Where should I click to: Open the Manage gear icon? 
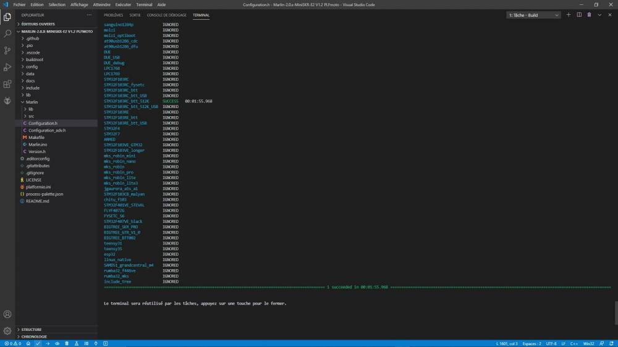click(7, 331)
